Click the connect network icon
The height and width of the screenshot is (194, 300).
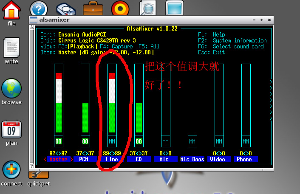[11, 170]
